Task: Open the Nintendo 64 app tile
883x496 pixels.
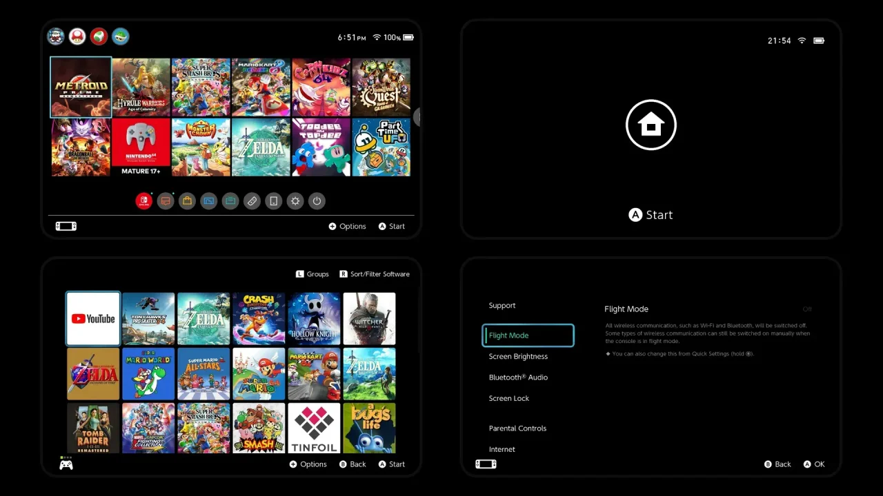Action: 141,147
